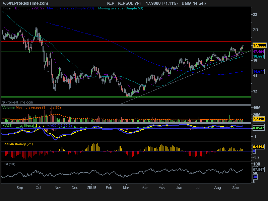Click the 67.947 RSI value tag
This screenshot has height=201, width=268.
259,170
